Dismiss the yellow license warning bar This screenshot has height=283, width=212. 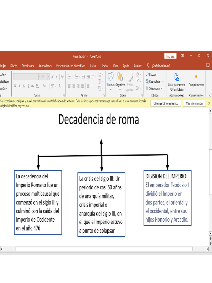(209, 103)
